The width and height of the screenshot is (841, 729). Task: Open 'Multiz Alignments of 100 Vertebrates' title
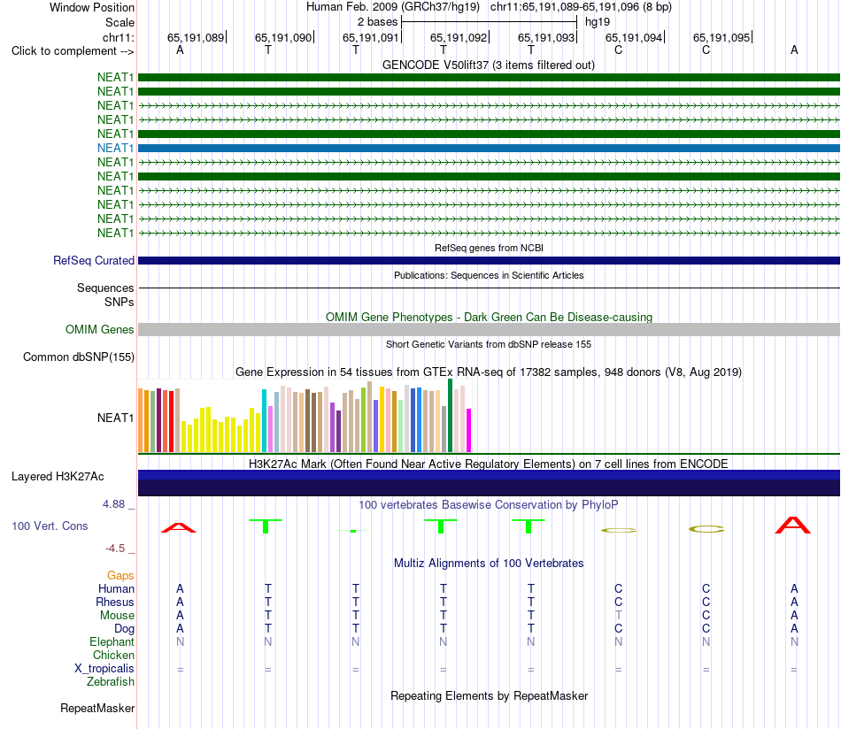(x=489, y=563)
